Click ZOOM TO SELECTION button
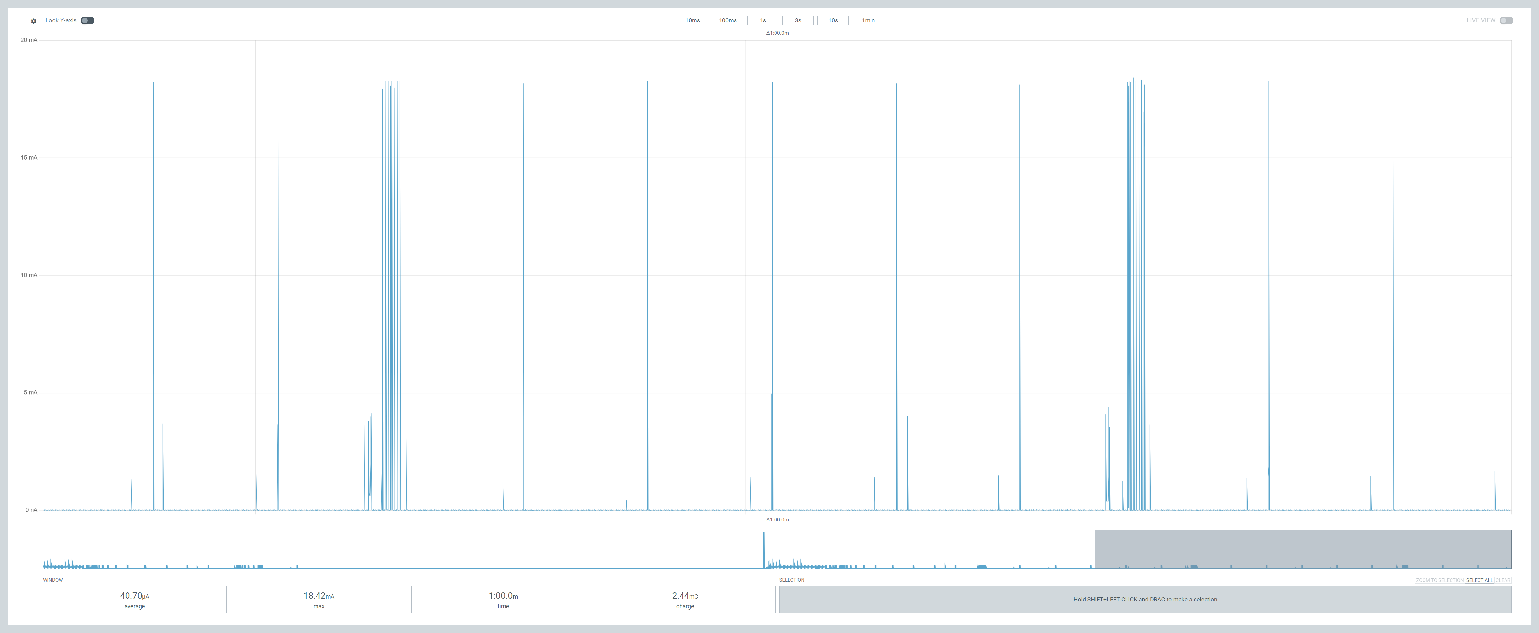Screen dimensions: 1539x633 coord(1439,580)
